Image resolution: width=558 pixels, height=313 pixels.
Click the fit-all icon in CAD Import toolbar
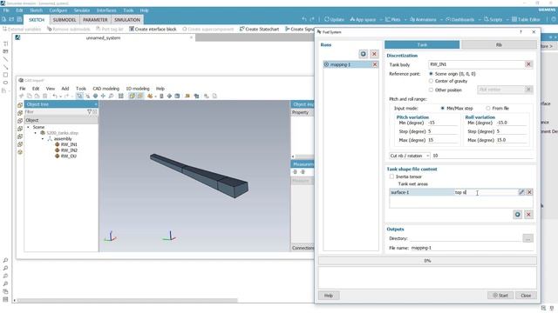(120, 96)
